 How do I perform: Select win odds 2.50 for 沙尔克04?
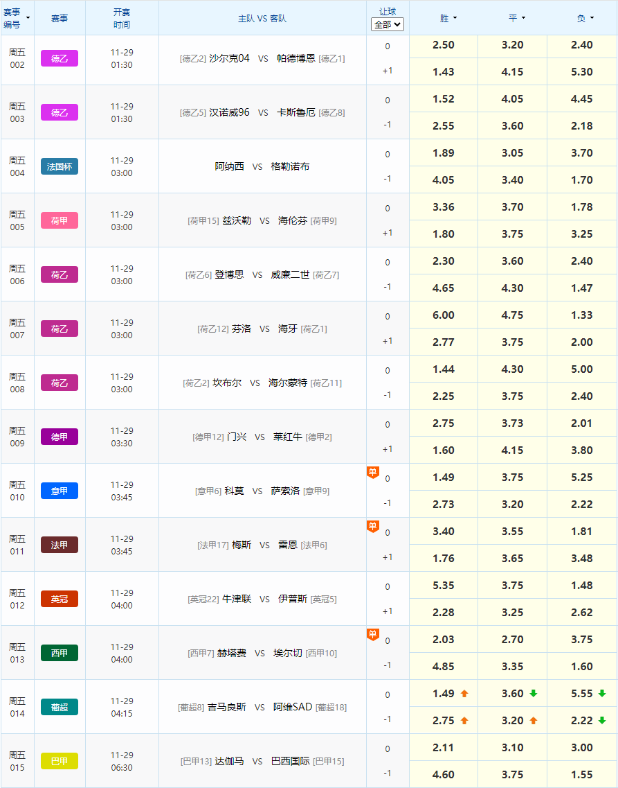coord(444,45)
